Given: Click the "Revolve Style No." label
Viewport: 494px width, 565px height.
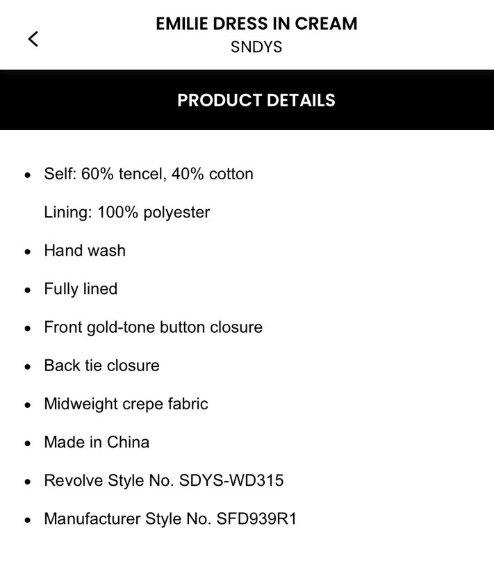Looking at the screenshot, I should 109,480.
